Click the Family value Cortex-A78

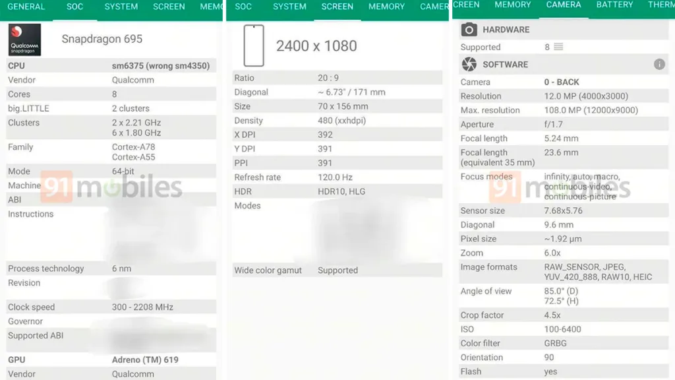click(133, 147)
